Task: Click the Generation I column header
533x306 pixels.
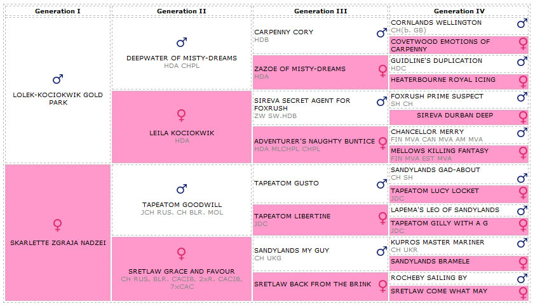Action: click(58, 11)
